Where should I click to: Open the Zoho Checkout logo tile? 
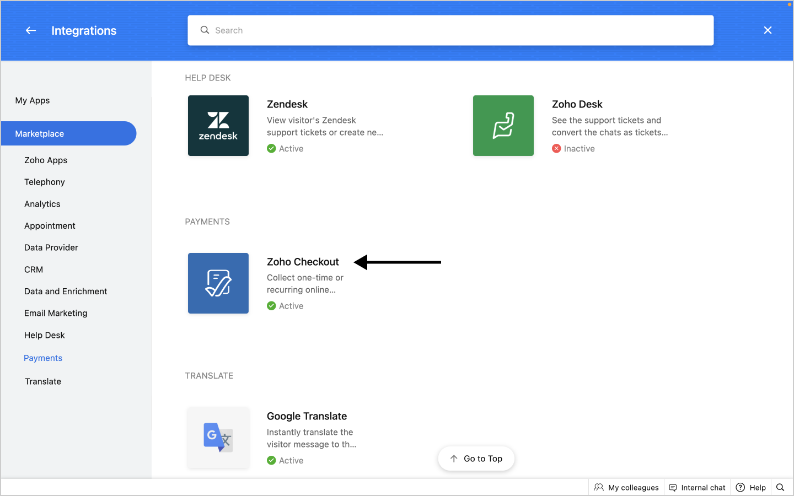pos(218,283)
